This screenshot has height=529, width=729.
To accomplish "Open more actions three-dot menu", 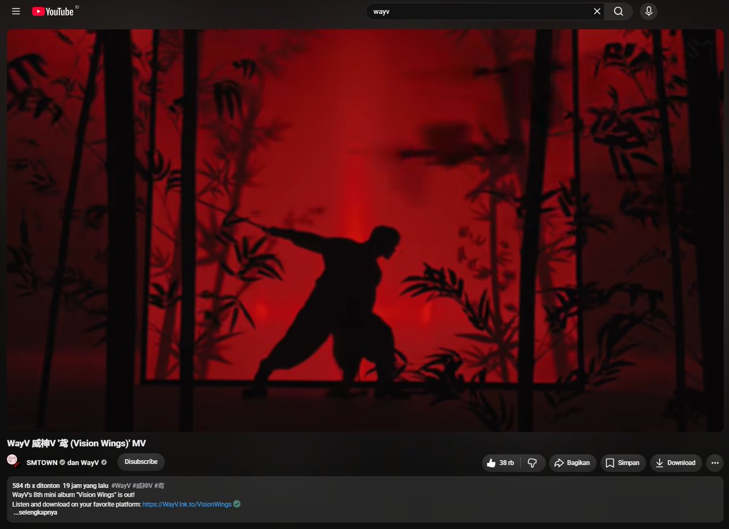I will tap(715, 463).
